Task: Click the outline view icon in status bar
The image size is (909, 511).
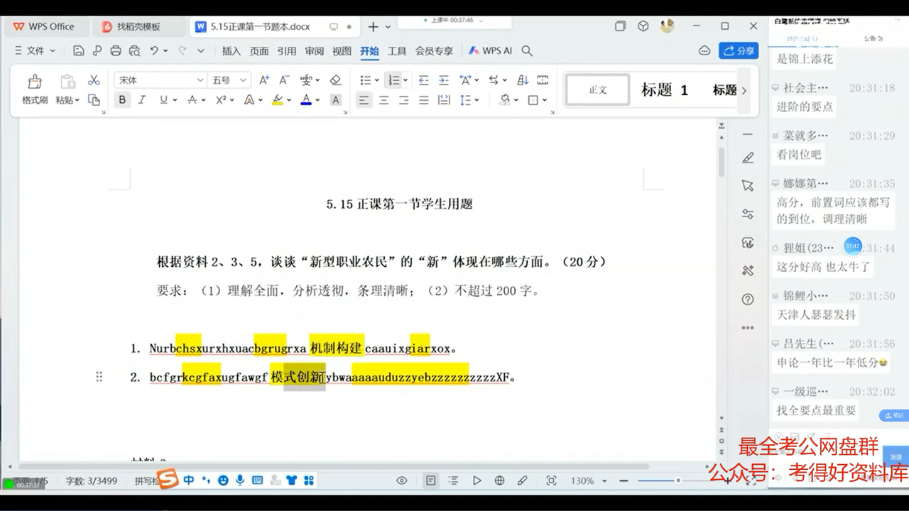Action: click(x=454, y=480)
